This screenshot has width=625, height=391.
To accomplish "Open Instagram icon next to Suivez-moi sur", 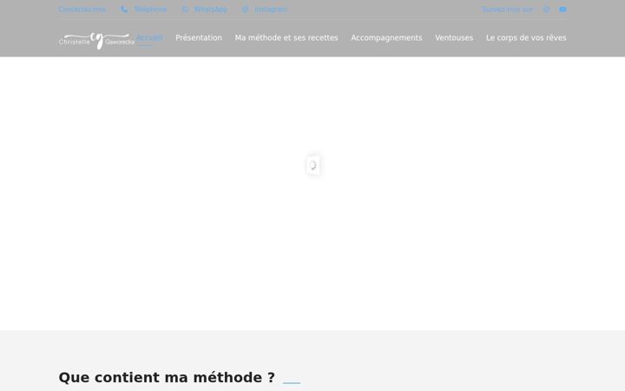I will [547, 10].
